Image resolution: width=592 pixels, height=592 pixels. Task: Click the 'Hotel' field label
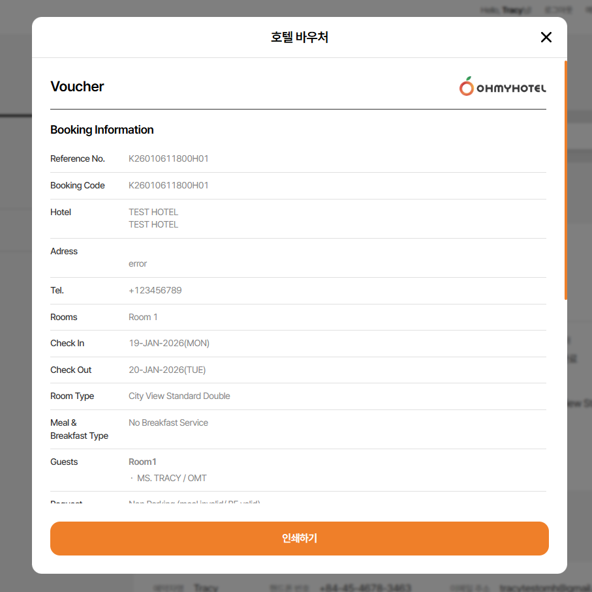pyautogui.click(x=61, y=212)
